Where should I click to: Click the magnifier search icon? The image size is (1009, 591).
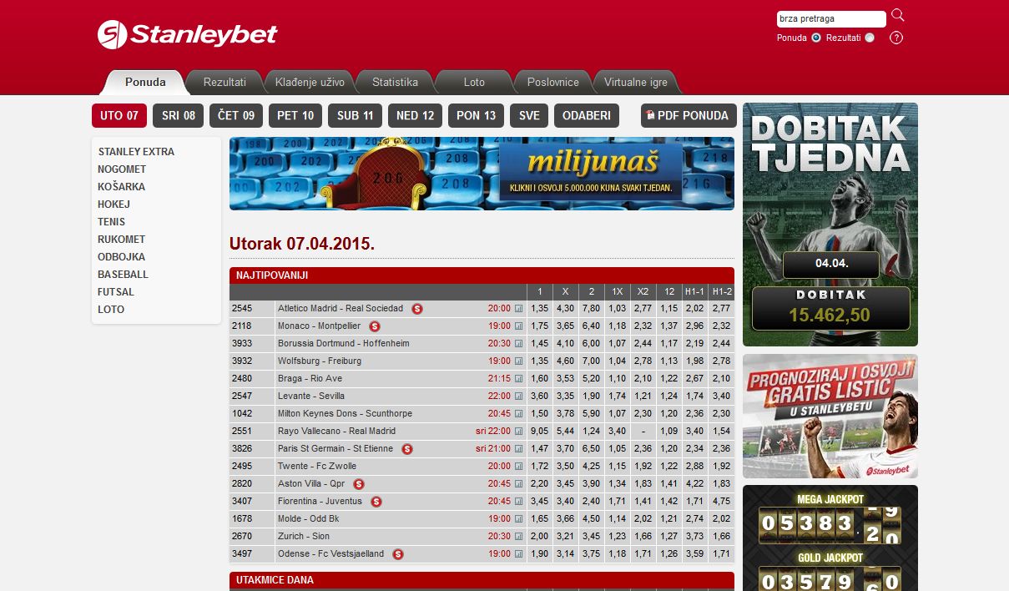[897, 15]
